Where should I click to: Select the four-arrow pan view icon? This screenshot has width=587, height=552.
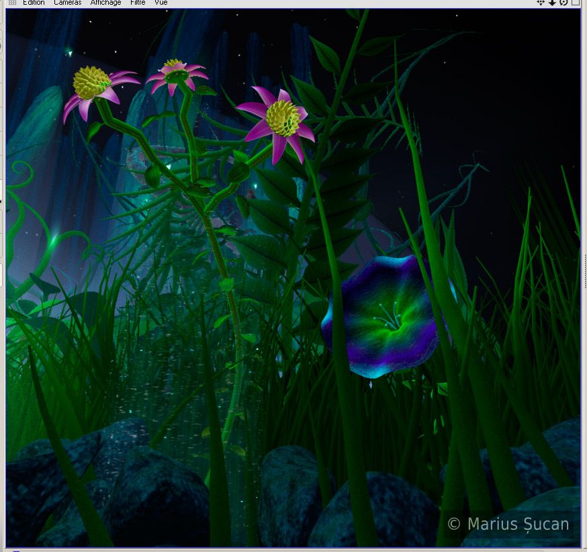point(541,3)
